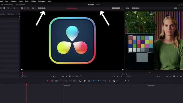Click the third viewer mode icon
The image size is (183, 103).
(28, 8)
